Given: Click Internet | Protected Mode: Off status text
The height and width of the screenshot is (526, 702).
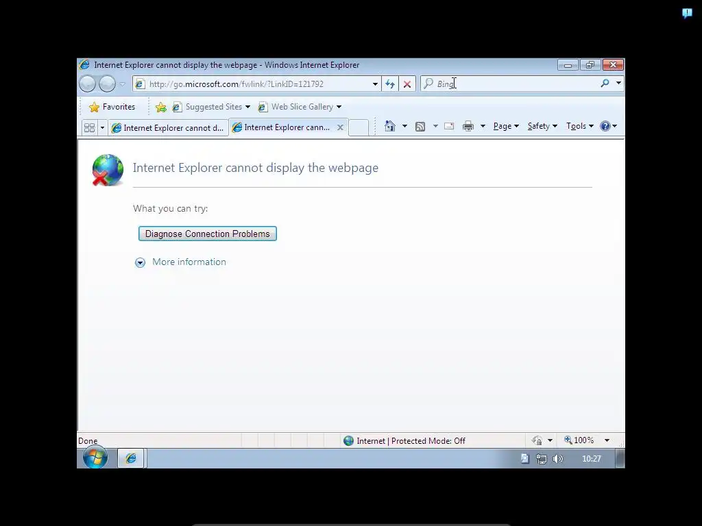Looking at the screenshot, I should 411,441.
